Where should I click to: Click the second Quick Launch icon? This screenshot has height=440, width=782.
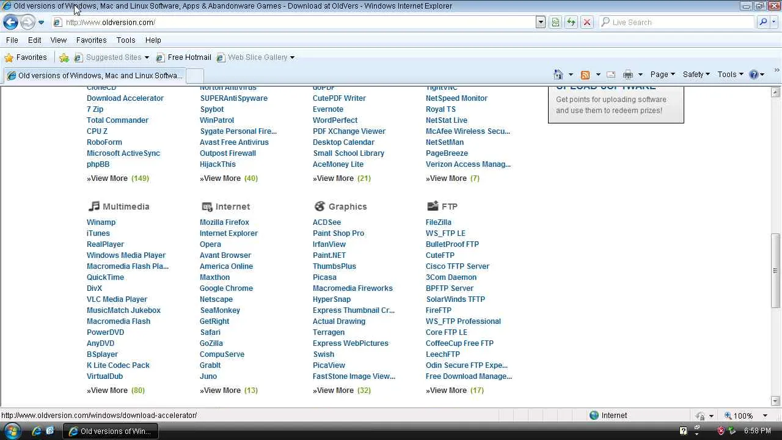(x=50, y=431)
